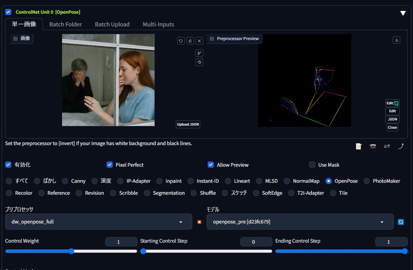Choose the inpaint radio button
The width and height of the screenshot is (413, 270).
[x=159, y=181]
